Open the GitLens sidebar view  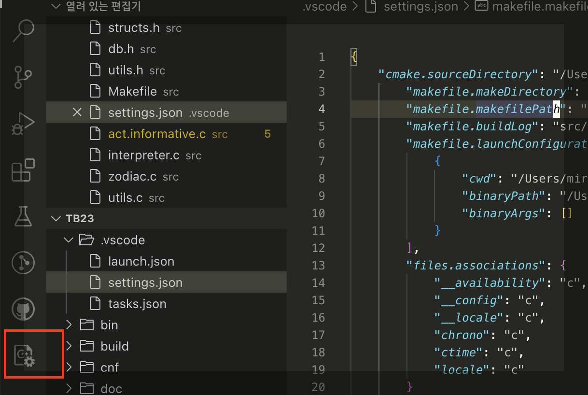point(23,263)
